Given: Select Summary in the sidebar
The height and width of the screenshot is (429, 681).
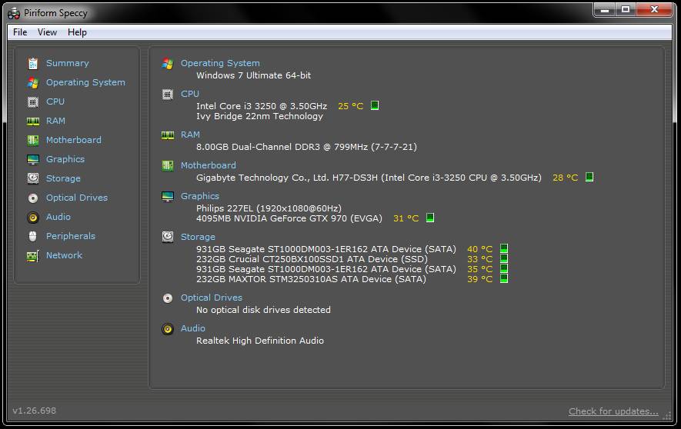Looking at the screenshot, I should 67,63.
